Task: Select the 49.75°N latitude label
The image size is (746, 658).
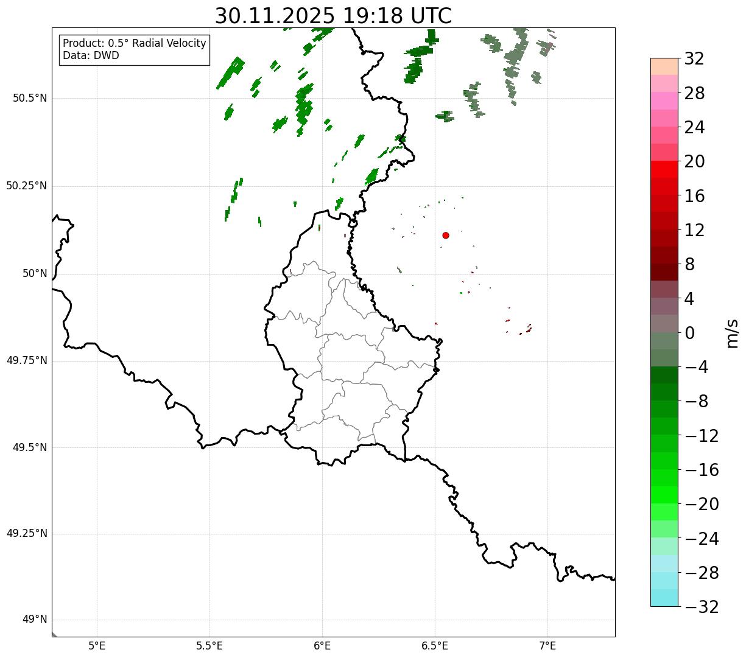Action: pyautogui.click(x=27, y=360)
